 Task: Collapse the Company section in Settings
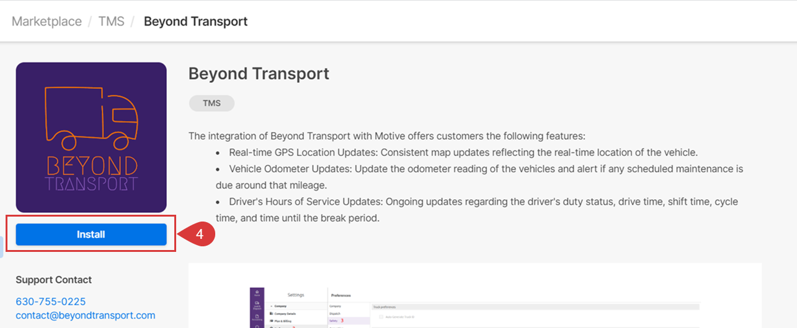pyautogui.click(x=272, y=306)
